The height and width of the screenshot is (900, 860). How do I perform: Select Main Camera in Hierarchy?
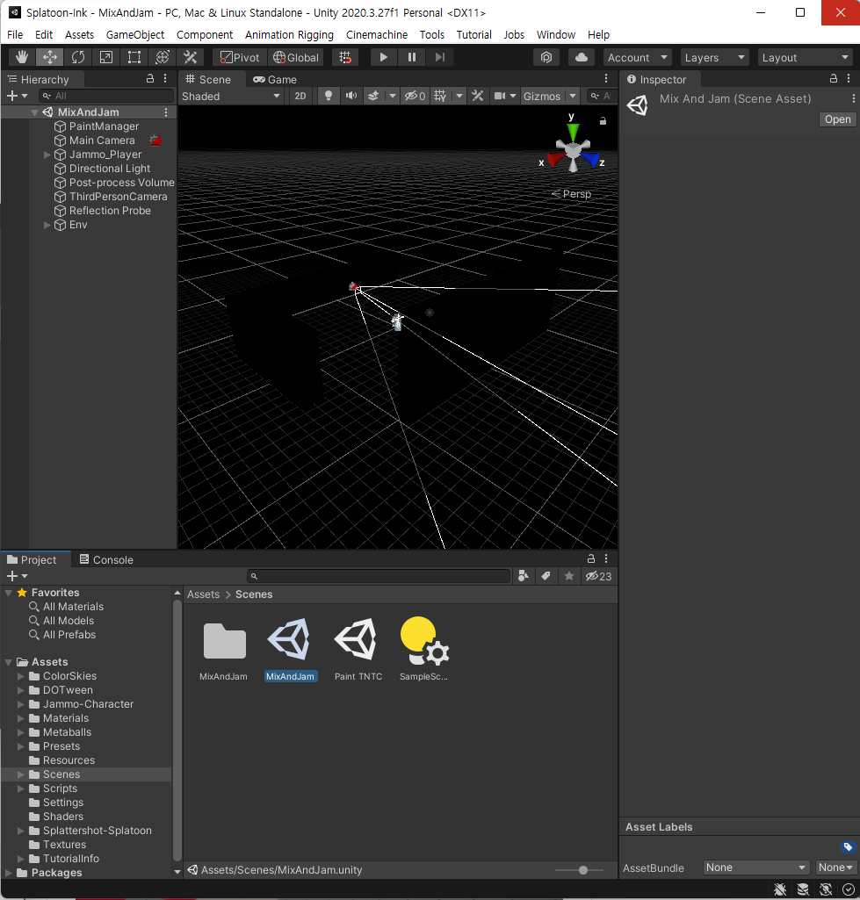(x=102, y=140)
